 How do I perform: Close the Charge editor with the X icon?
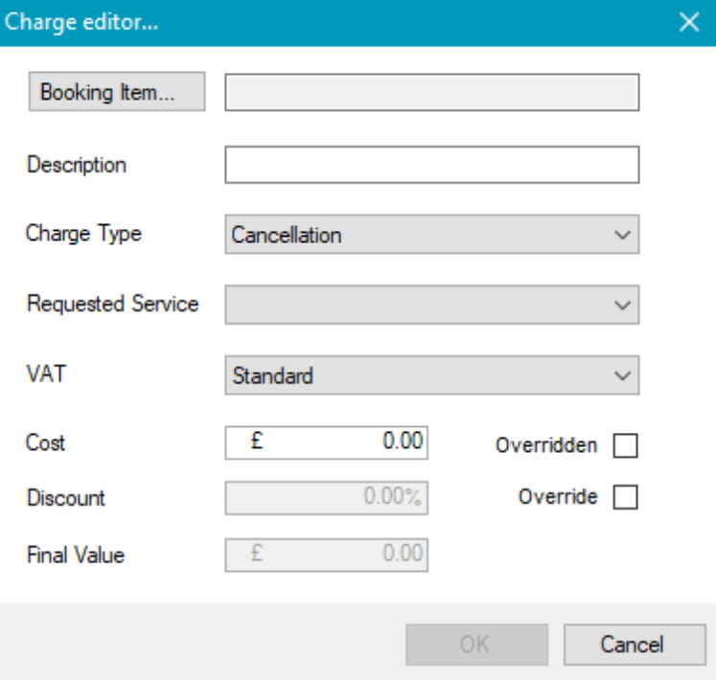tap(688, 23)
